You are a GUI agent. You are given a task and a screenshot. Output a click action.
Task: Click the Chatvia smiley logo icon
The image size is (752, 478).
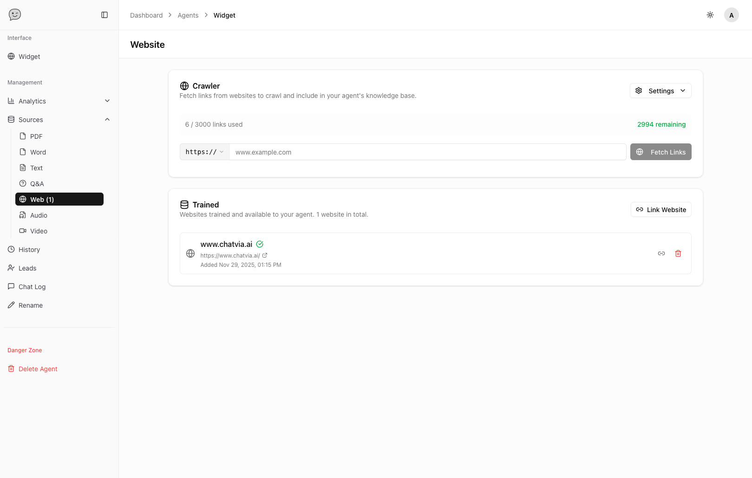(x=15, y=15)
